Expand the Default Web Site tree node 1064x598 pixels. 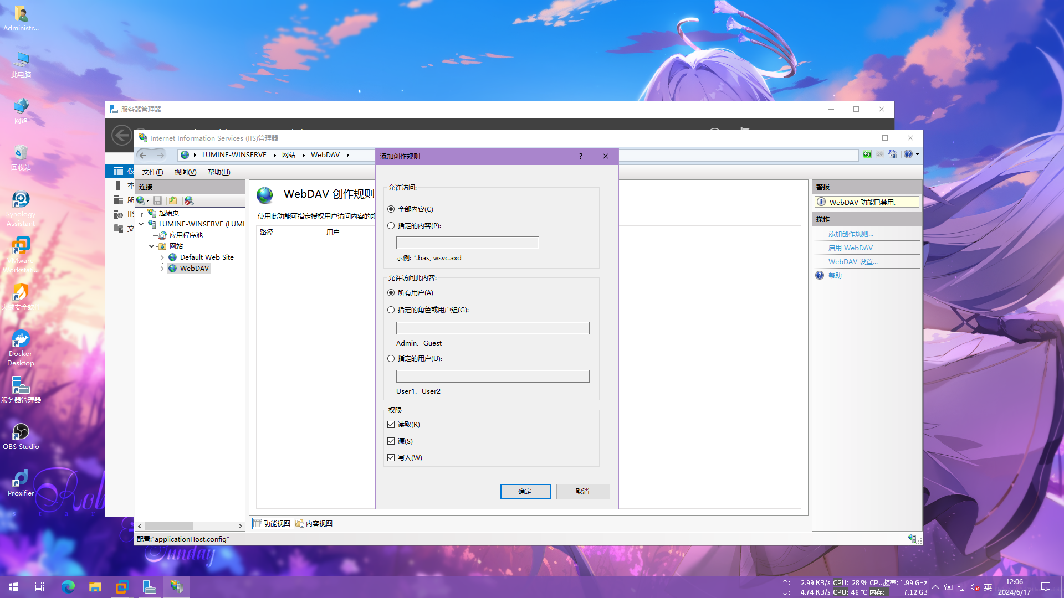pos(162,257)
